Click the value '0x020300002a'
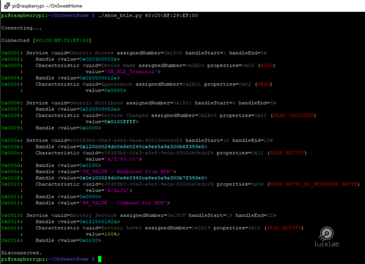365x264 pixels. 98,60
